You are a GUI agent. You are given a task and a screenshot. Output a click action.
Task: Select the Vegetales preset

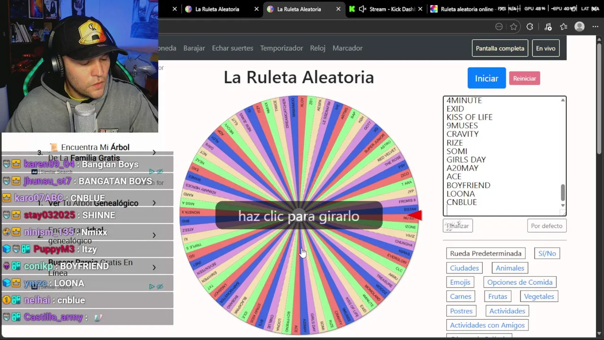pos(539,297)
